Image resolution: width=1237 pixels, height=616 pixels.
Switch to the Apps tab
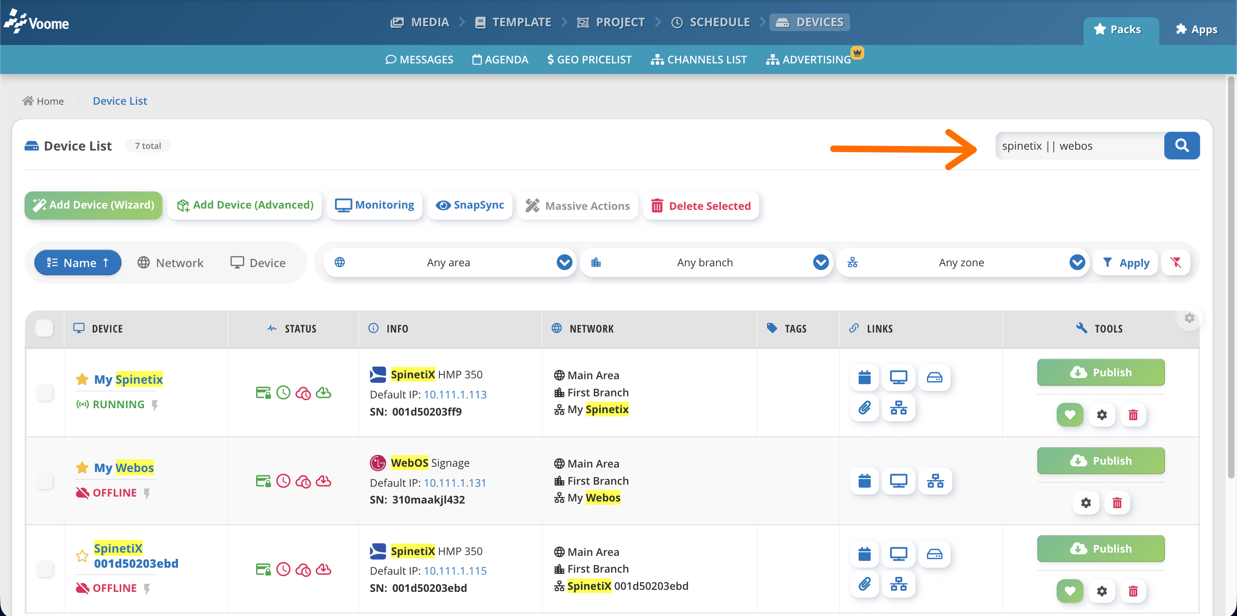coord(1197,30)
